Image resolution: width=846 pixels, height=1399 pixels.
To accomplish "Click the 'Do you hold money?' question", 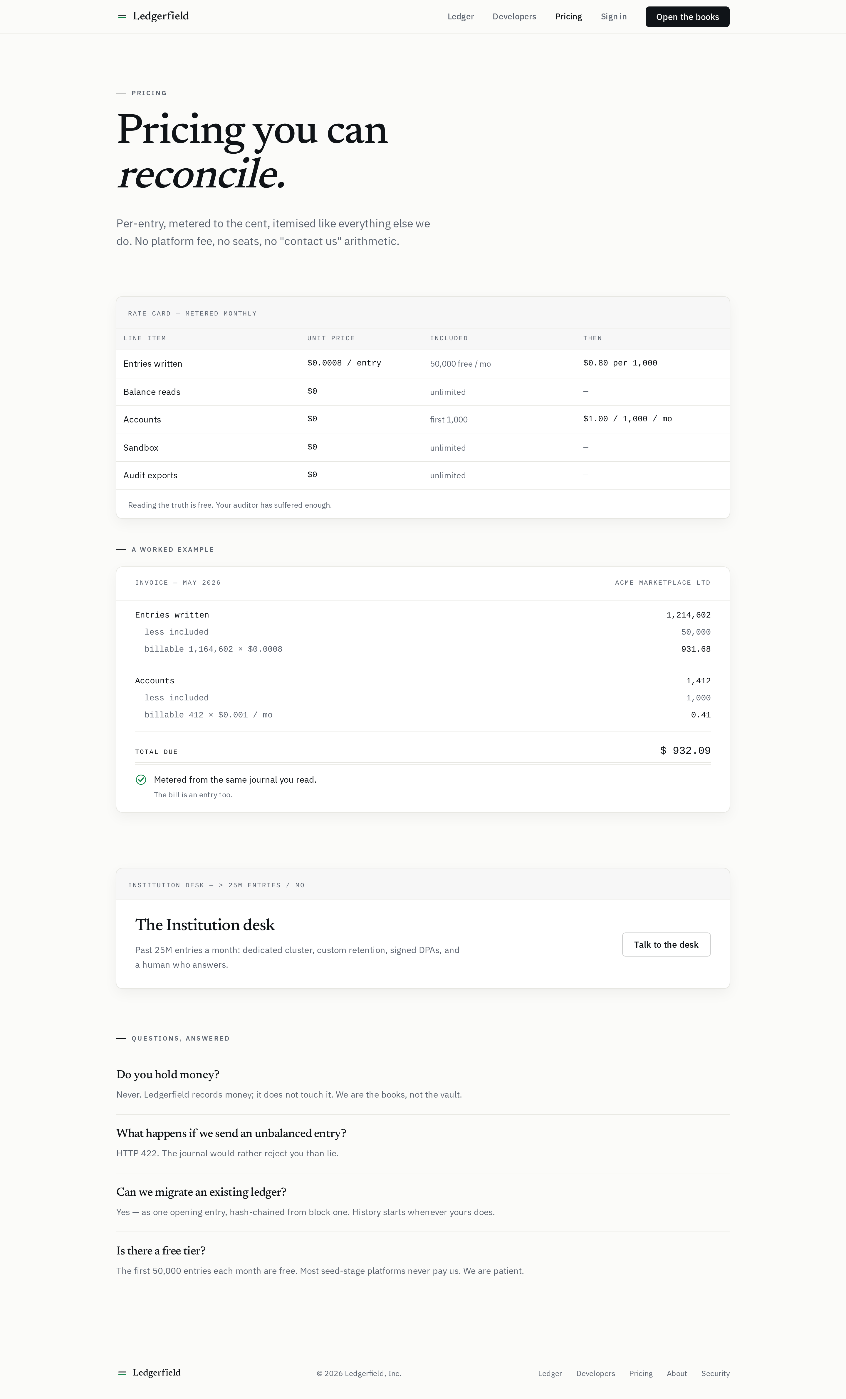I will 167,1074.
